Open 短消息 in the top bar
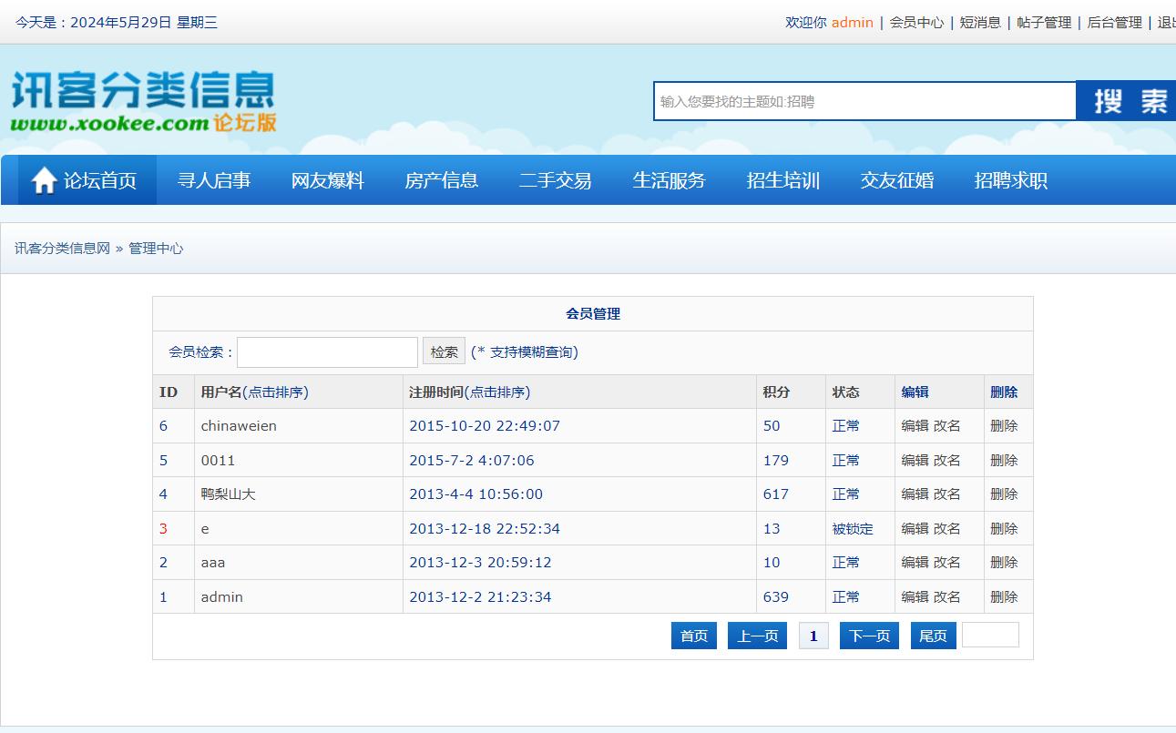This screenshot has height=733, width=1176. tap(980, 23)
